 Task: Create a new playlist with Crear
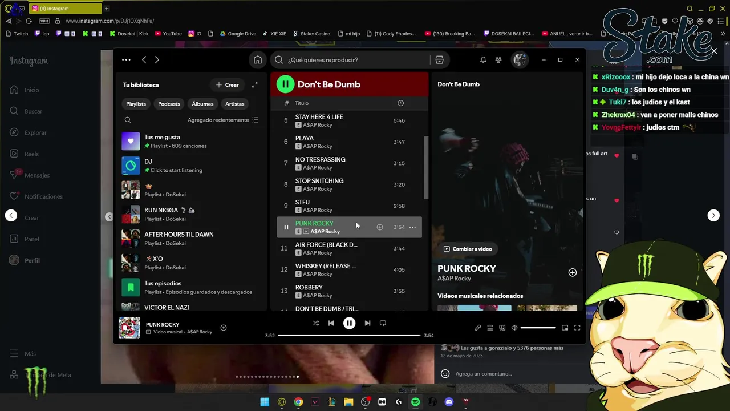227,85
